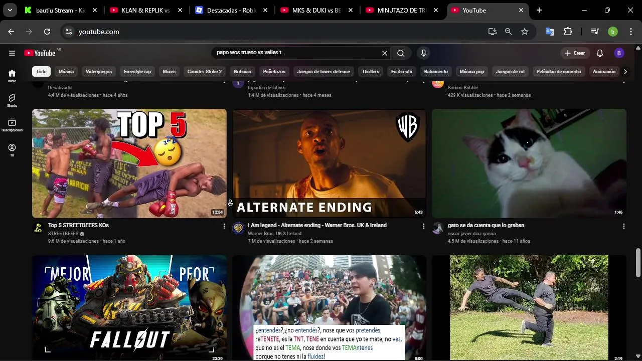Bookmark this page with the star
The image size is (642, 361).
pos(525,32)
